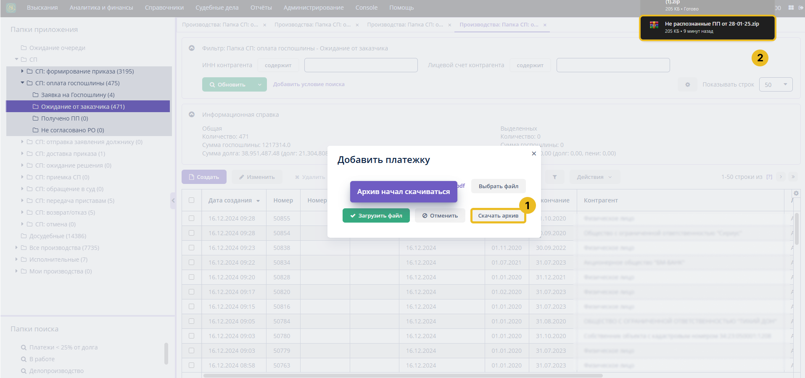Open the Показывать строк 50 dropdown
The width and height of the screenshot is (805, 378).
[x=776, y=84]
